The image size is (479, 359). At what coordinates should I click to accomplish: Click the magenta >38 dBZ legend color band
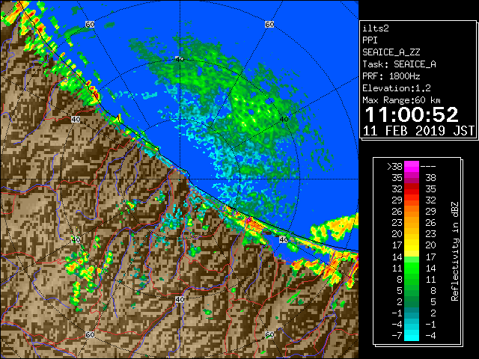click(x=412, y=167)
